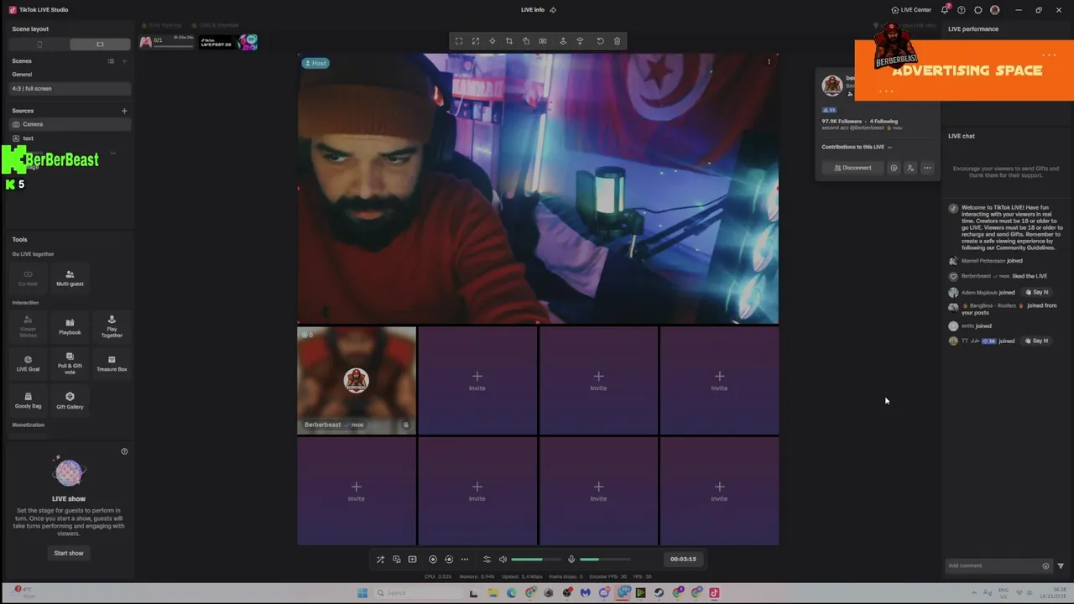This screenshot has height=604, width=1074.
Task: Open the Playbook tool
Action: [x=70, y=326]
